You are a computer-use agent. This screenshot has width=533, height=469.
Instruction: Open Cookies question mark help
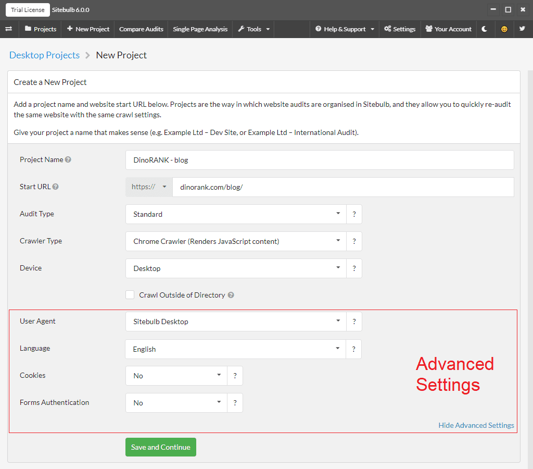[235, 376]
